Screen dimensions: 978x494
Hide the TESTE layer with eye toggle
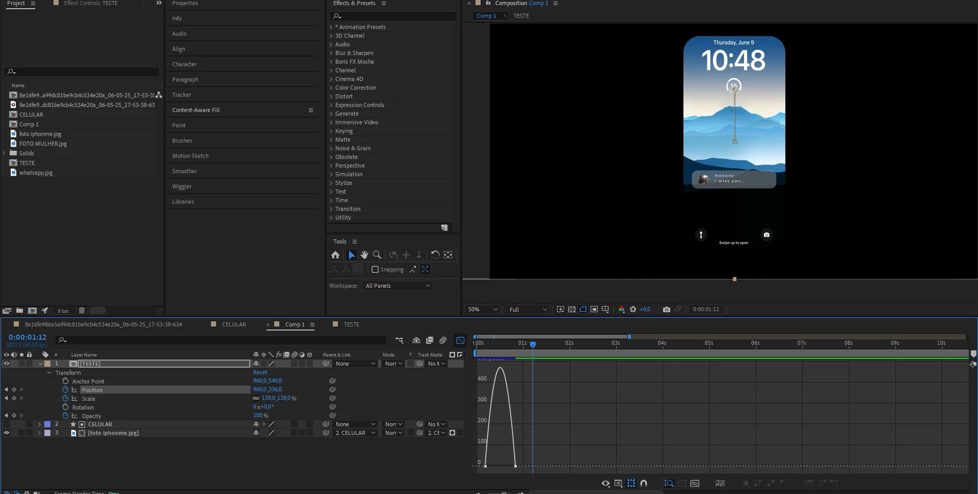6,364
